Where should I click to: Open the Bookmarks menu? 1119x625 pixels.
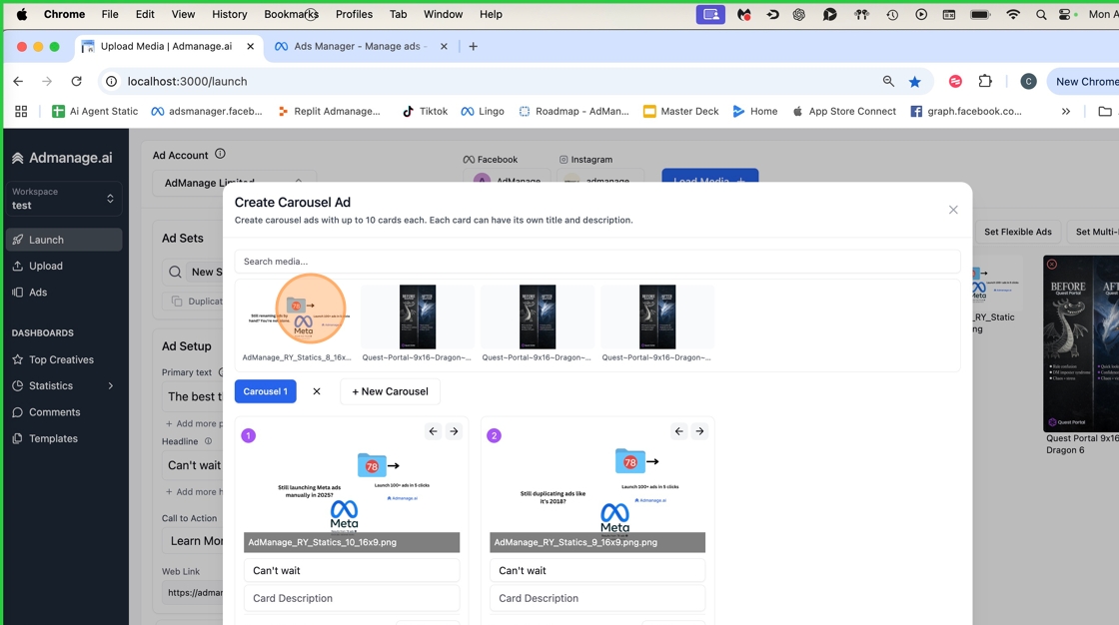(291, 14)
